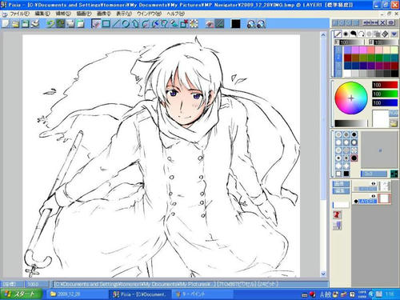The height and width of the screenshot is (300, 400).
Task: Click the スタート Start button
Action: [22, 294]
